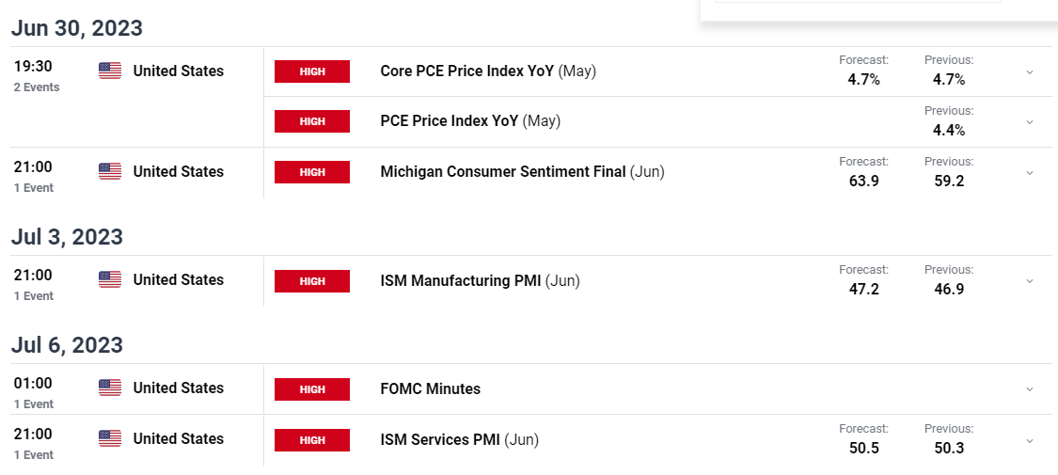
Task: Click US flag on Michigan Sentiment row
Action: click(x=110, y=172)
